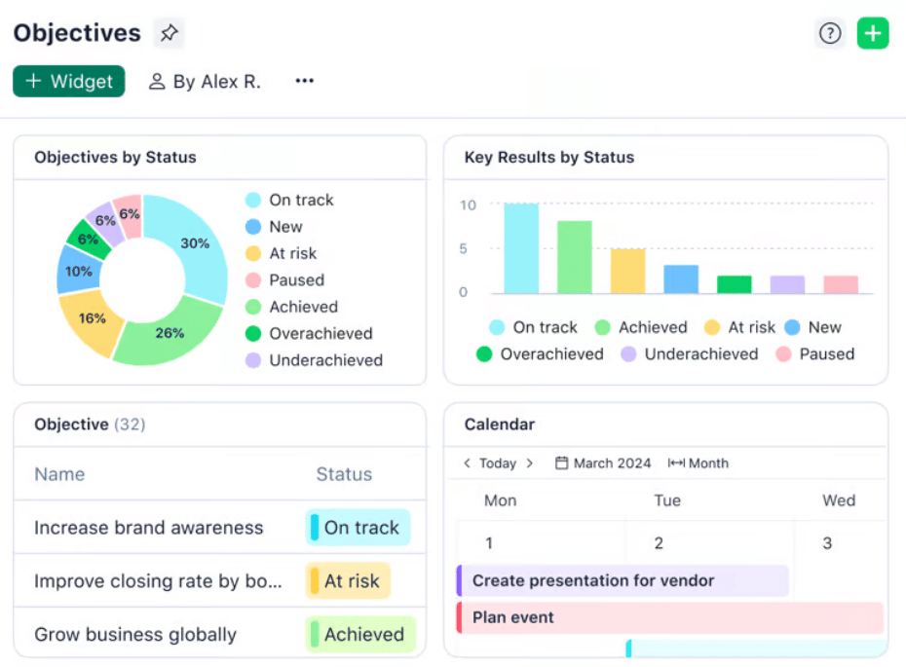Open the help question mark icon

pyautogui.click(x=829, y=33)
